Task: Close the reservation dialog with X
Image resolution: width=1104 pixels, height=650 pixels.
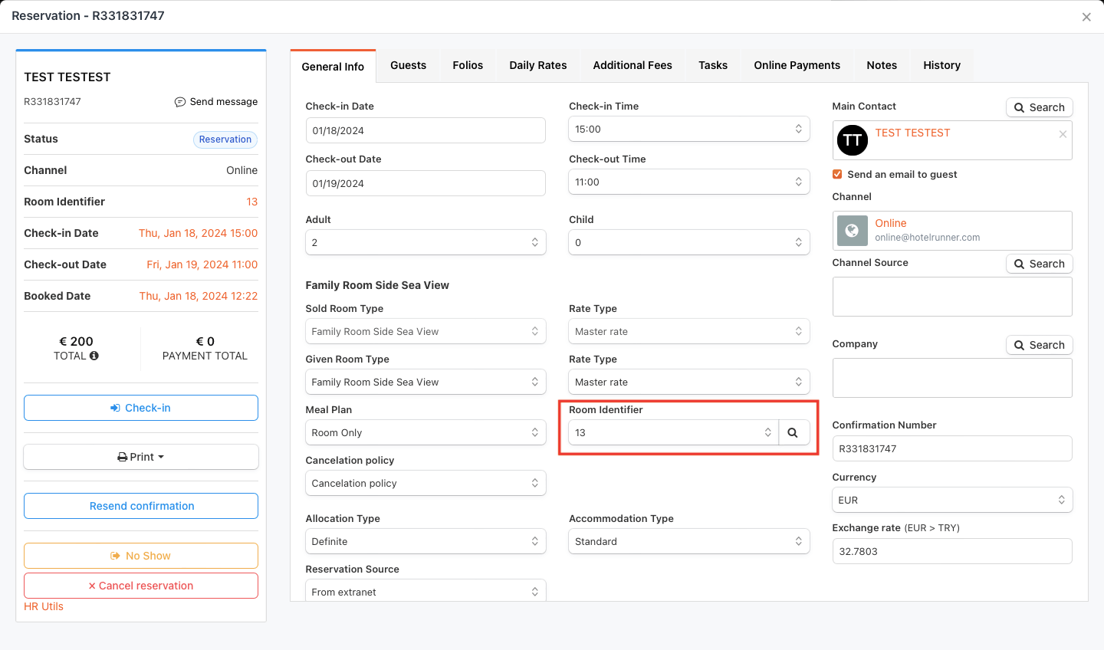Action: click(x=1086, y=17)
